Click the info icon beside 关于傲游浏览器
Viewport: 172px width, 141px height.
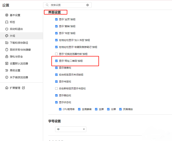coord(7,77)
